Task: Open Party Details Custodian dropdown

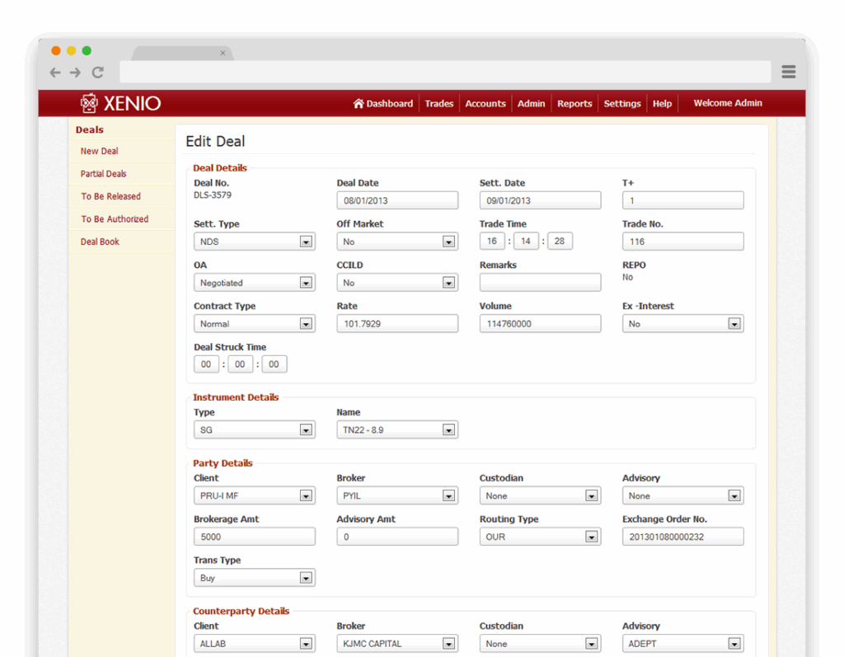Action: [540, 495]
